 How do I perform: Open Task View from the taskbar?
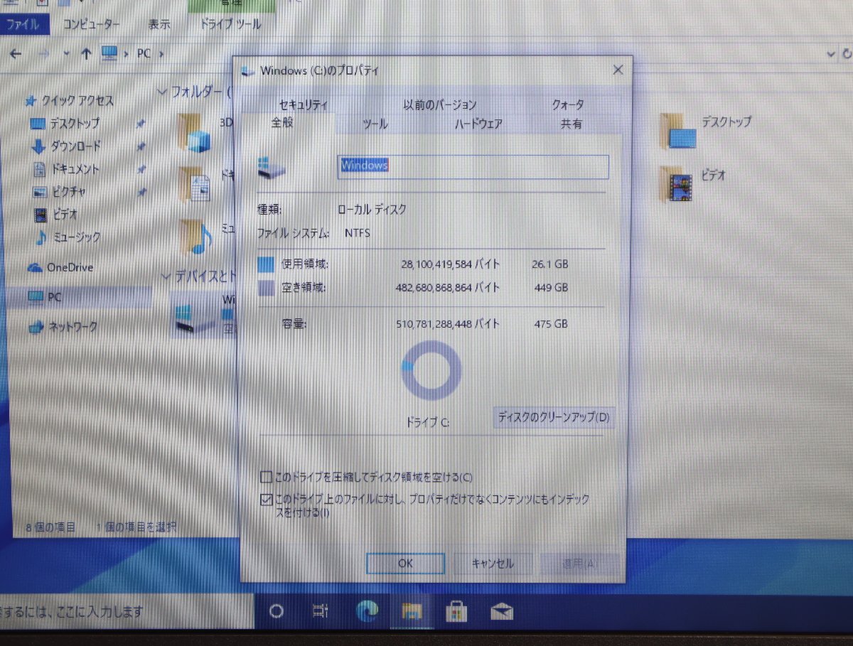321,611
